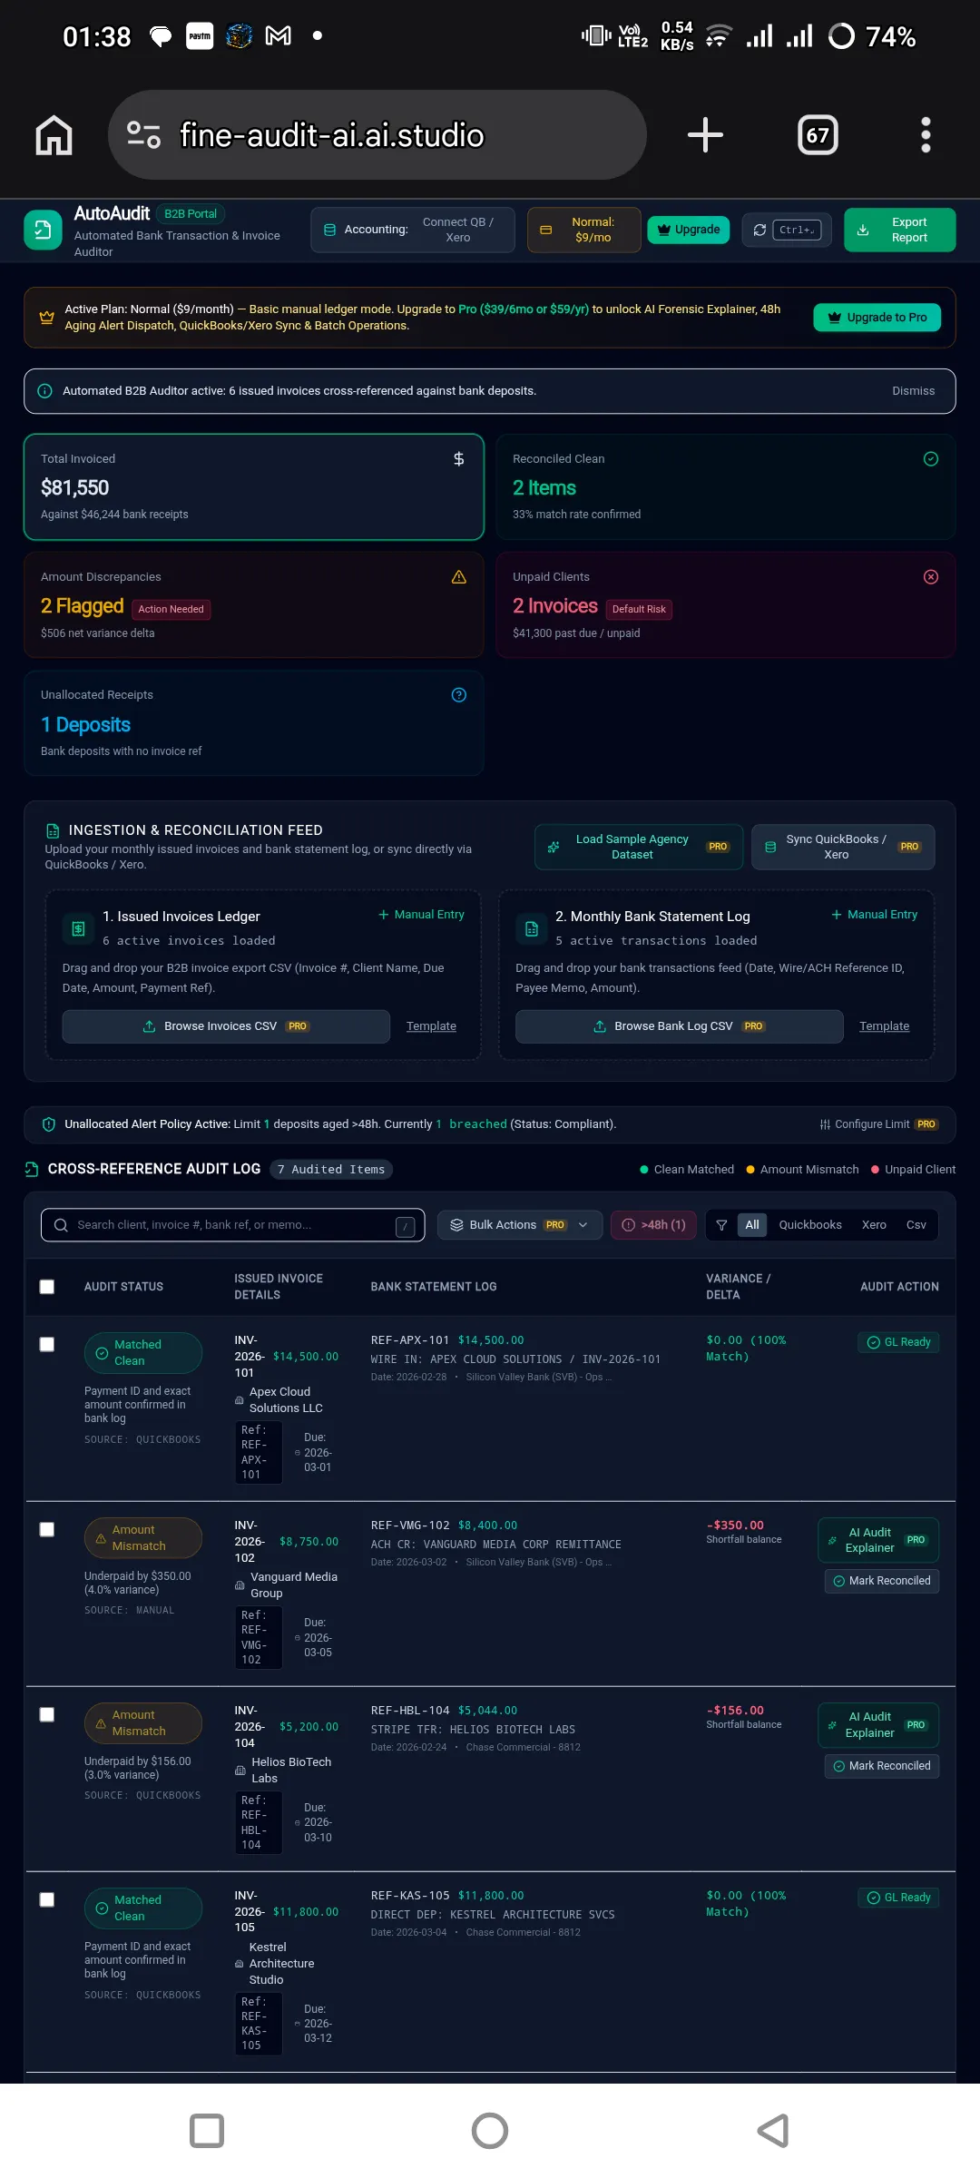Viewport: 980px width, 2178px height.
Task: Click the Cross-Reference Audit Log header icon
Action: (32, 1169)
